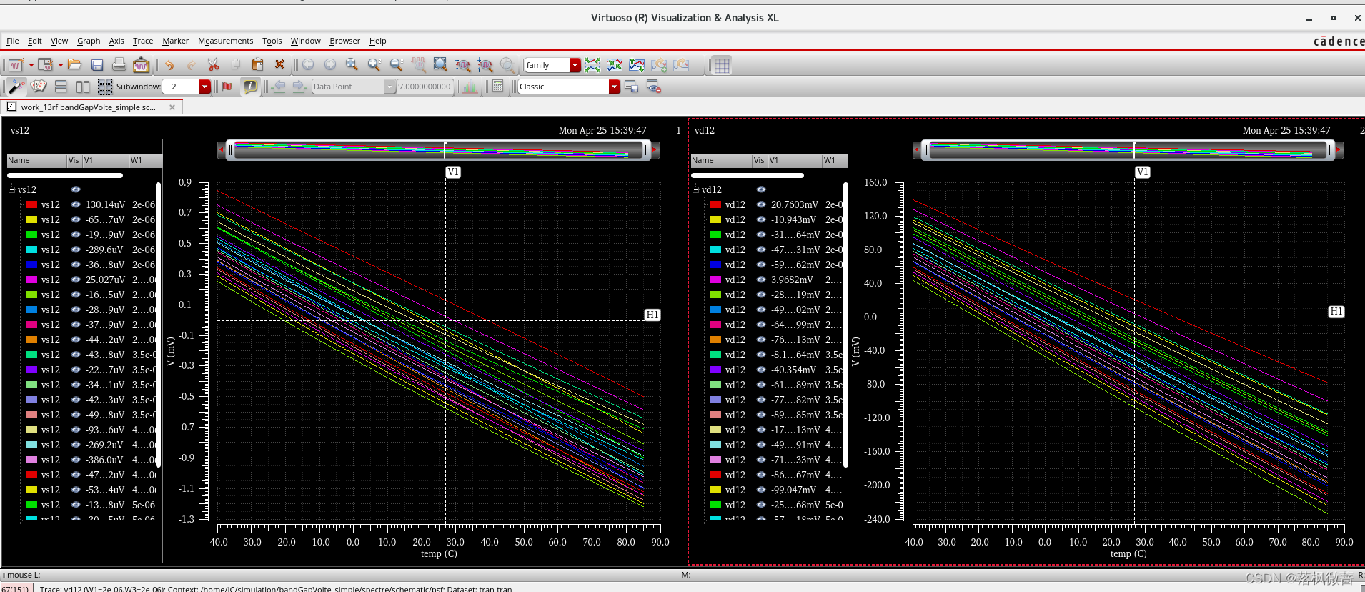The height and width of the screenshot is (592, 1365).
Task: Open the Trace menu
Action: (143, 41)
